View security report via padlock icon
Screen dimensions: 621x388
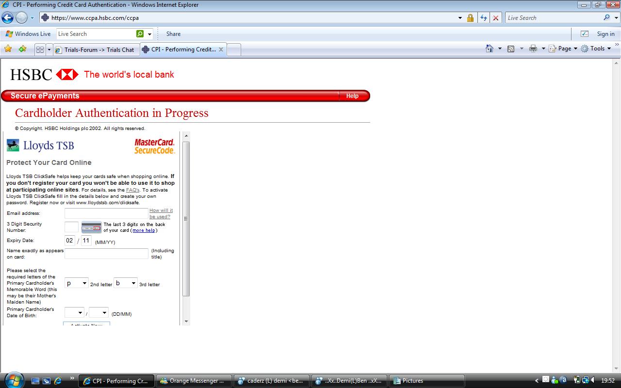click(470, 18)
